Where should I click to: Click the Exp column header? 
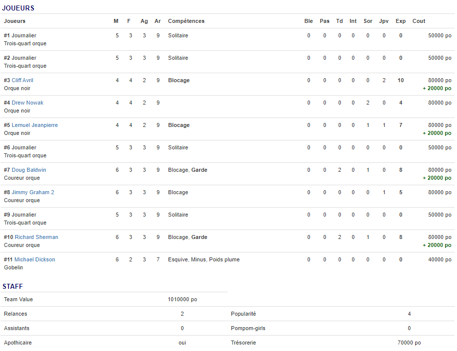coord(400,21)
